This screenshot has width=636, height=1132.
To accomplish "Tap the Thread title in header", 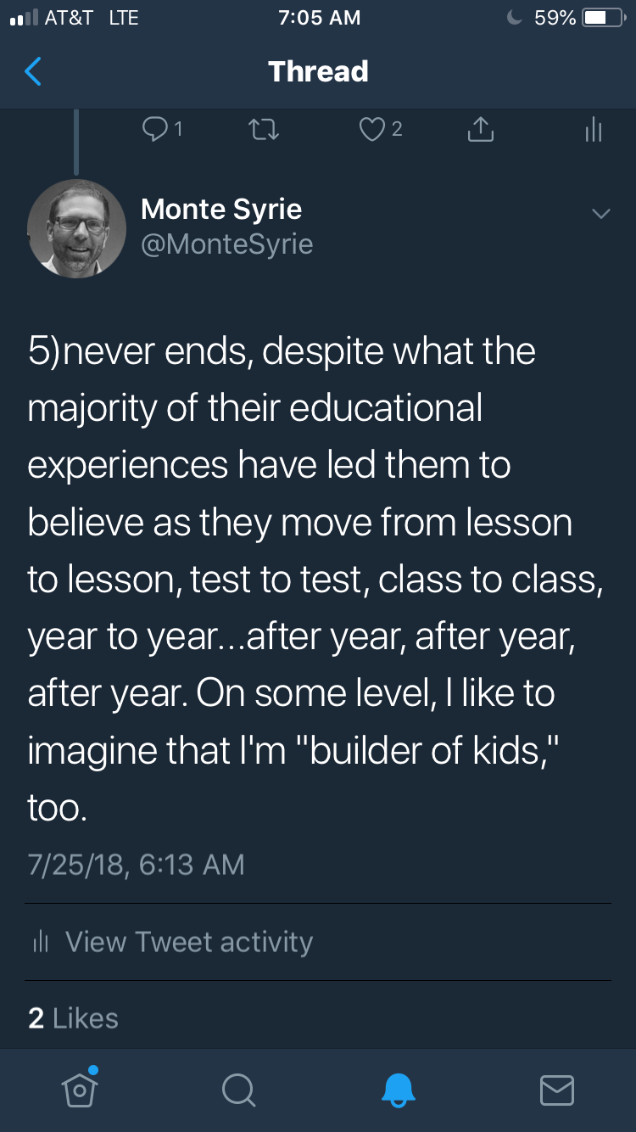I will (x=318, y=71).
